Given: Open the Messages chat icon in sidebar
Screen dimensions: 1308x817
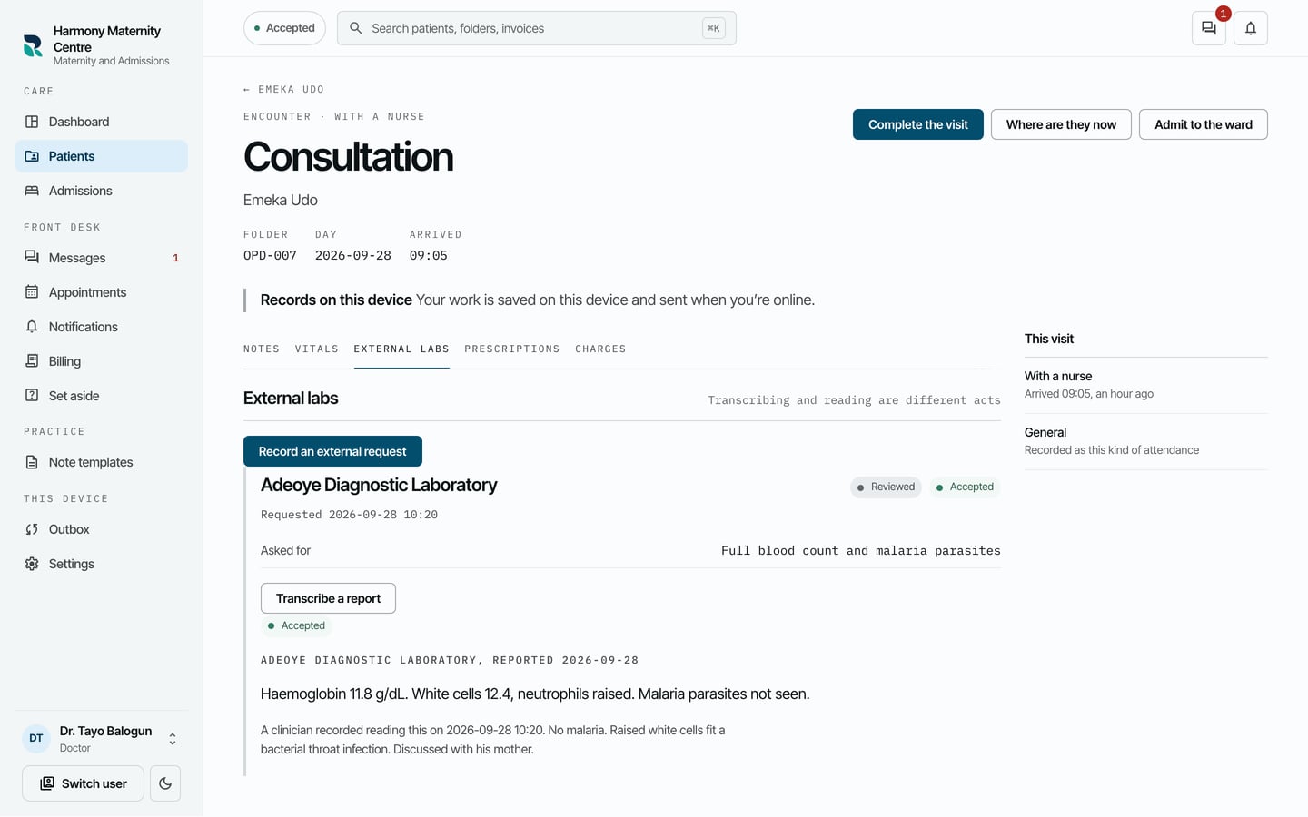Looking at the screenshot, I should 32,258.
